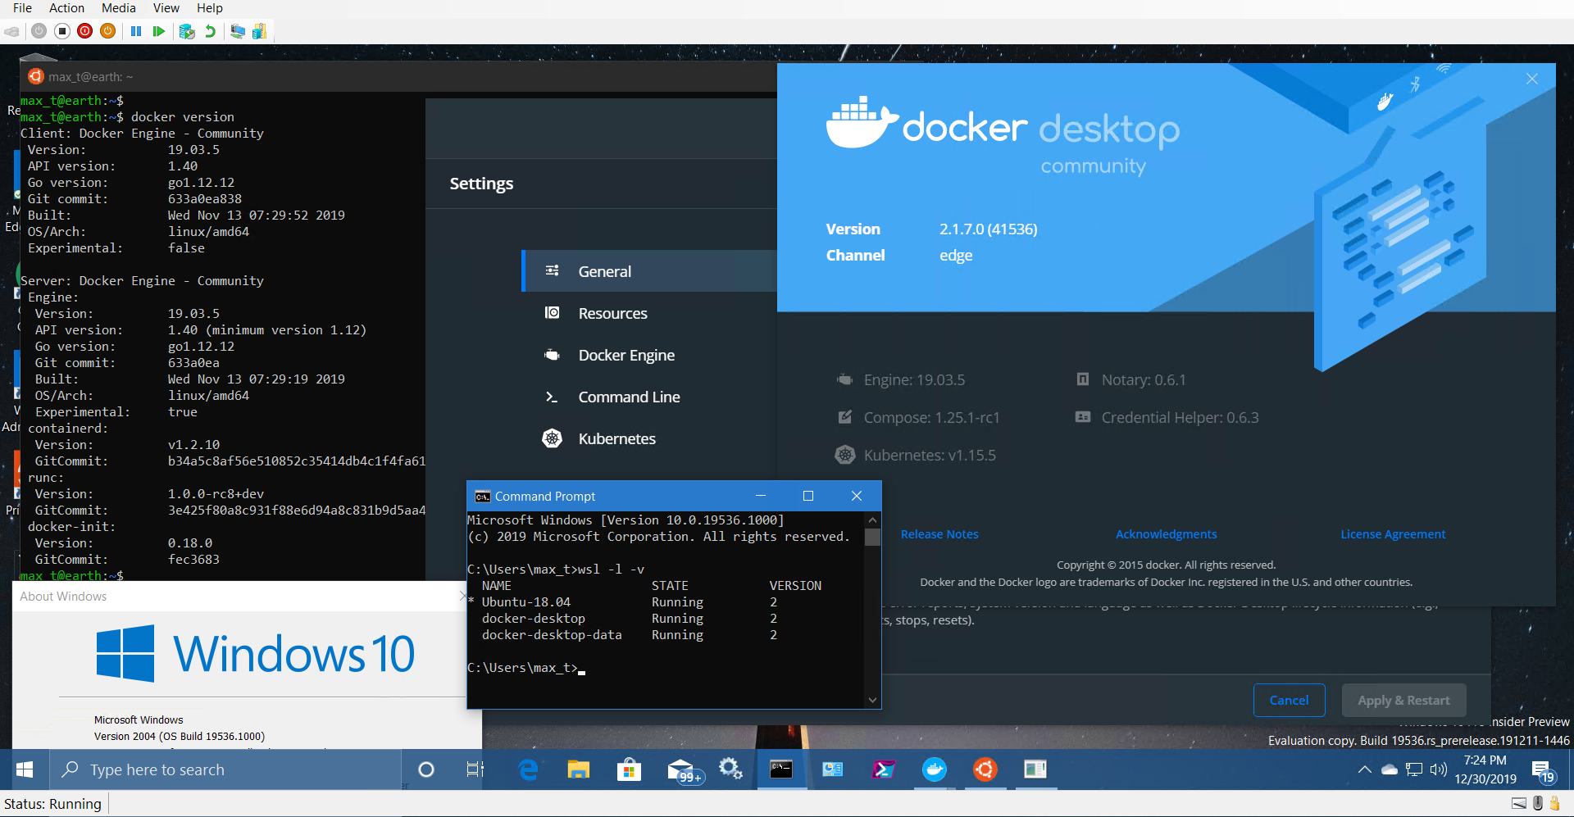Click the Resources icon in Settings sidebar
The width and height of the screenshot is (1574, 817).
point(553,313)
